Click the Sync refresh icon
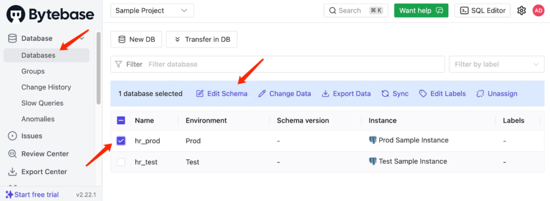 click(x=386, y=94)
